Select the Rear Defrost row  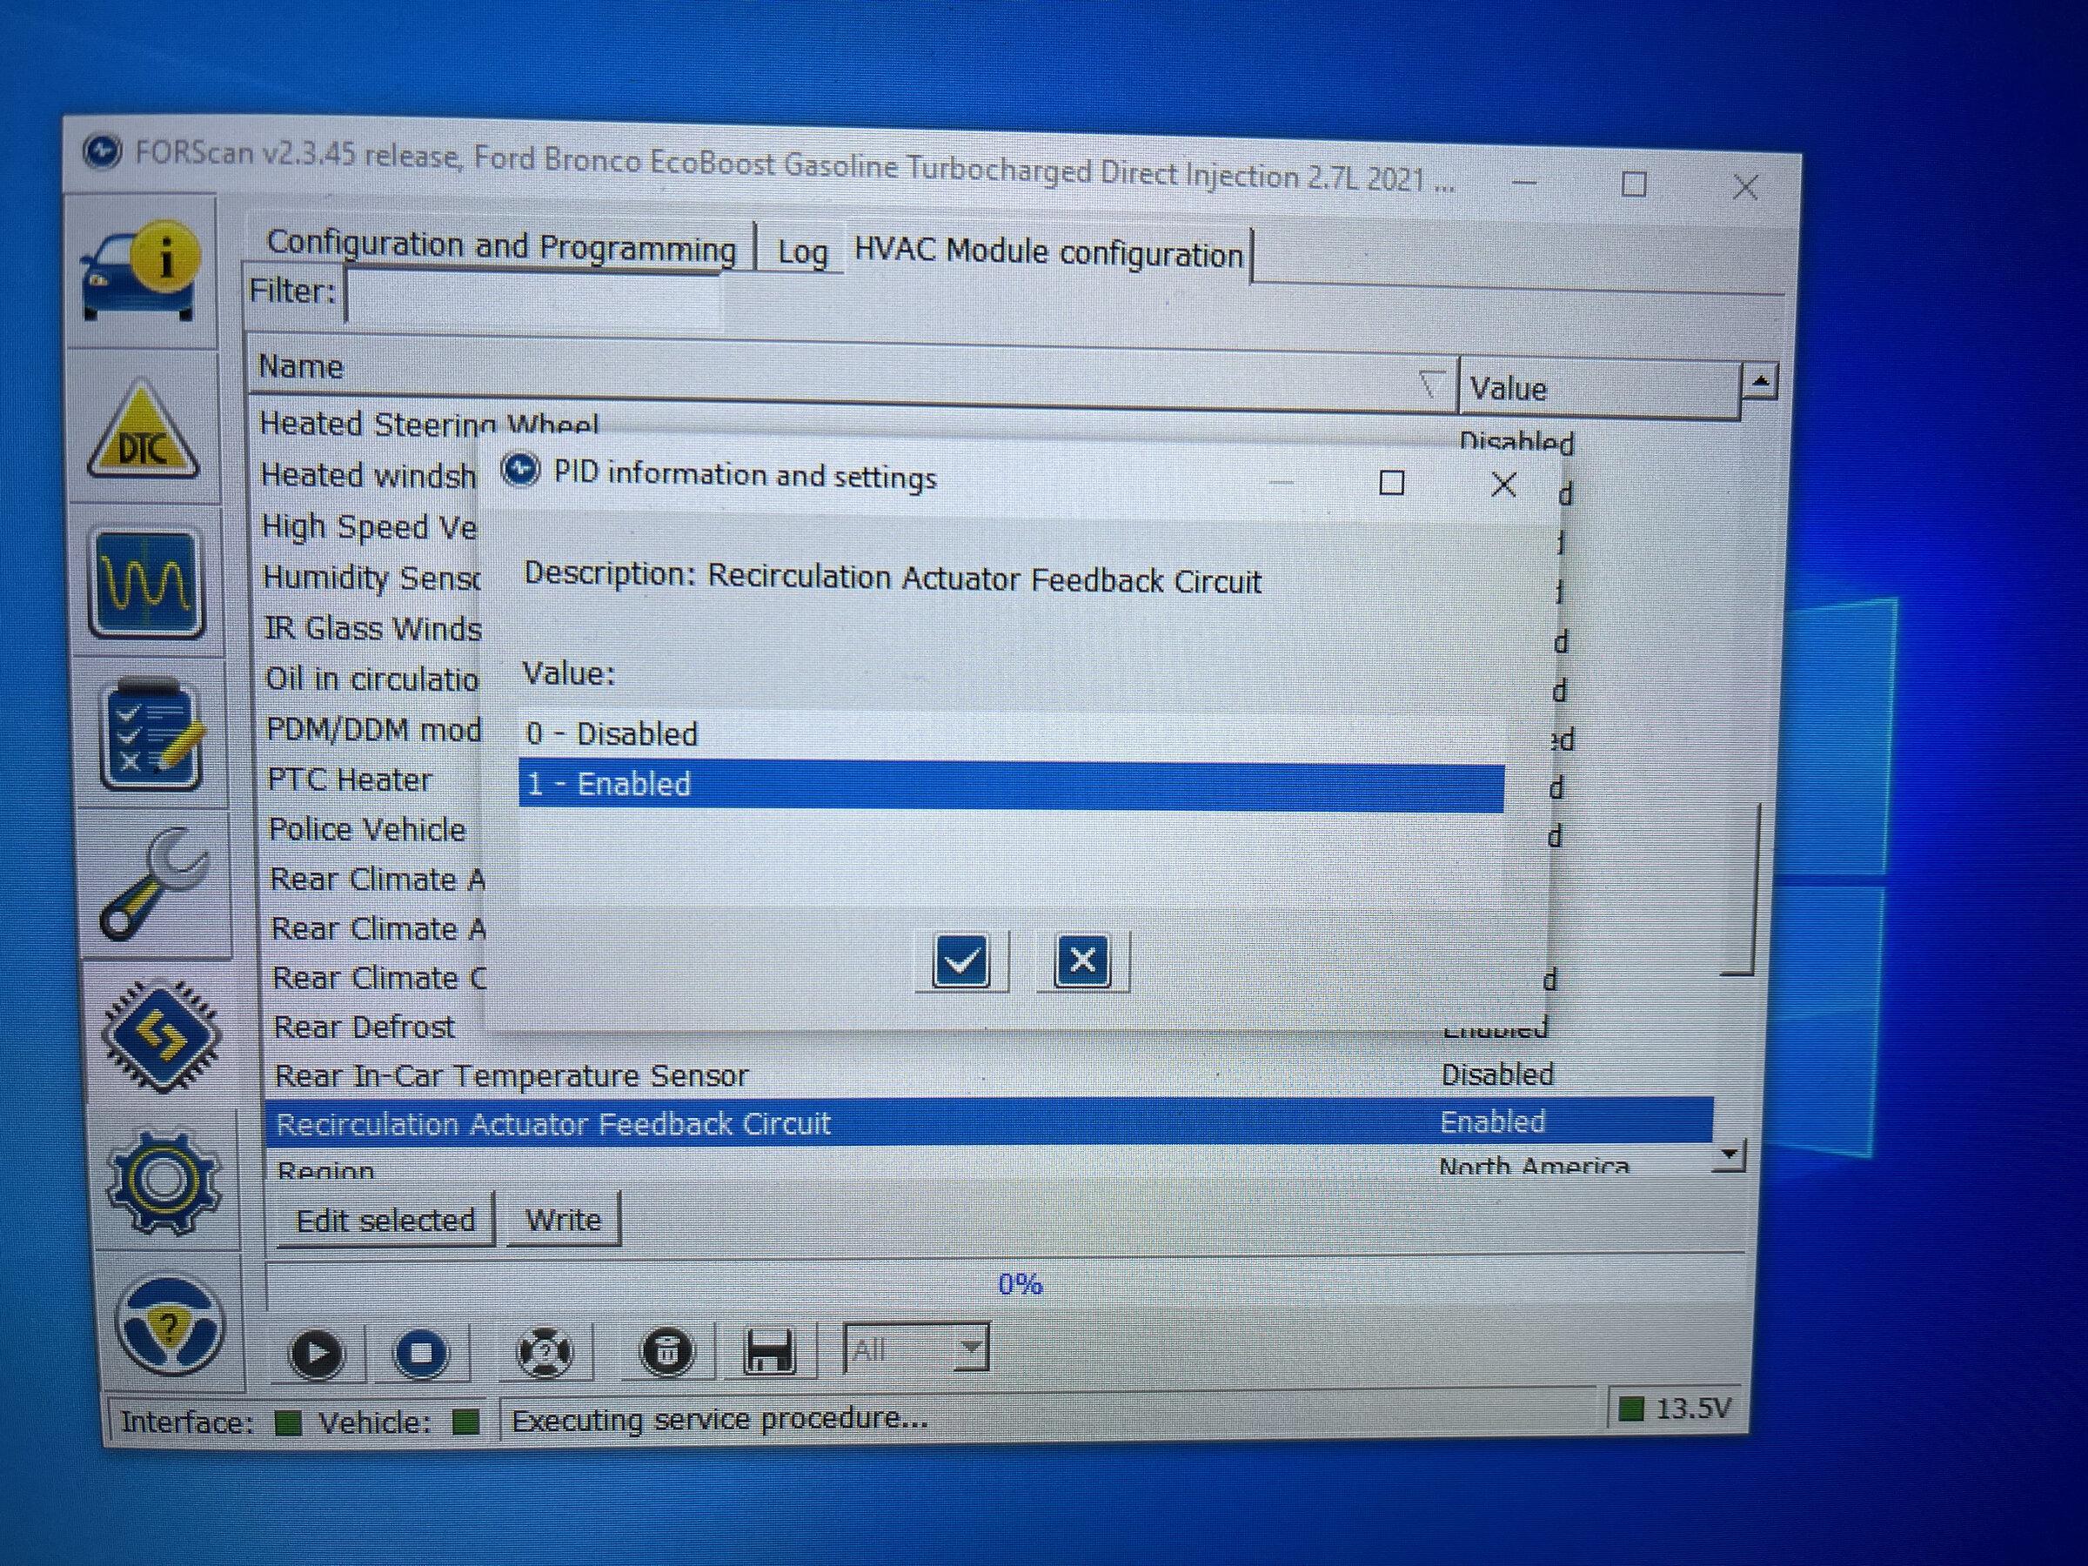click(365, 1027)
